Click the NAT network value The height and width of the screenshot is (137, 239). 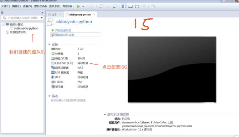[x=80, y=68]
